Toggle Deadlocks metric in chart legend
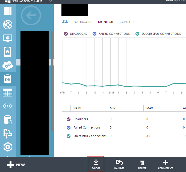Viewport: 186px width, 172px height. (x=66, y=34)
